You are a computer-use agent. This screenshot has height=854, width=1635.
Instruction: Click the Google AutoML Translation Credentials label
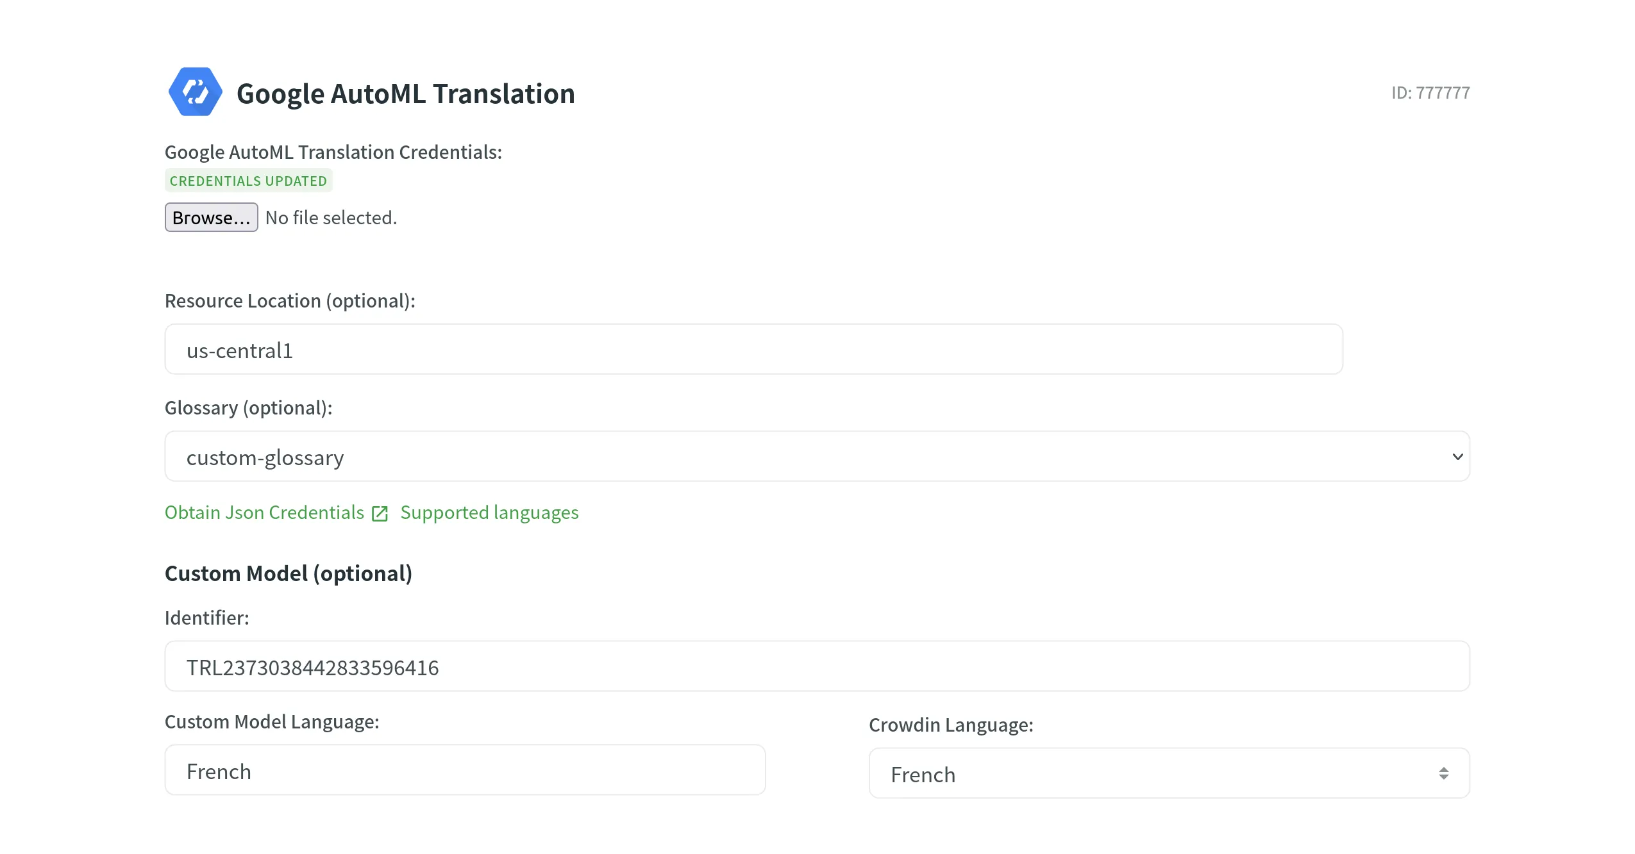tap(333, 151)
